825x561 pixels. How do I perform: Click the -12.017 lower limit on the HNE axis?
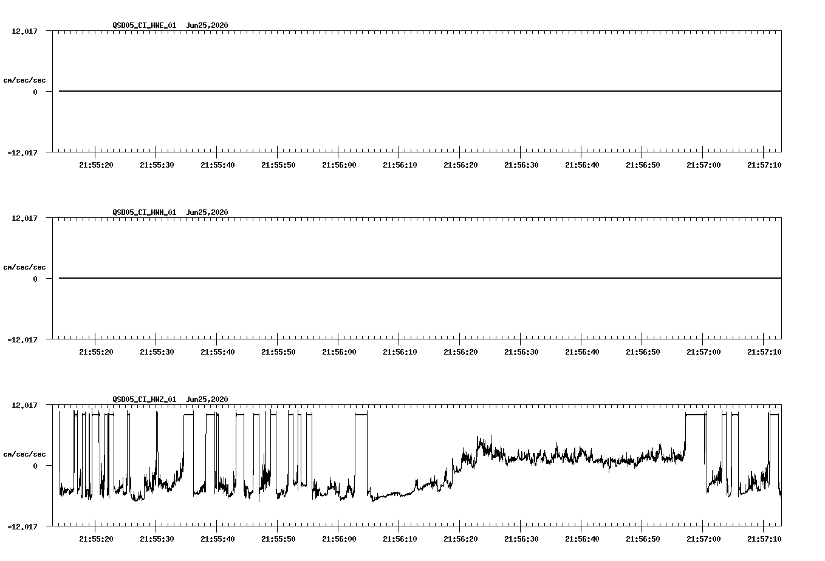tap(22, 152)
